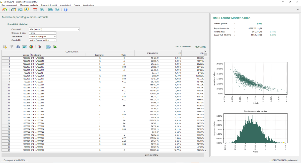Click the ECL toolbar icon
Image resolution: width=301 pixels, height=163 pixels.
click(x=50, y=10)
